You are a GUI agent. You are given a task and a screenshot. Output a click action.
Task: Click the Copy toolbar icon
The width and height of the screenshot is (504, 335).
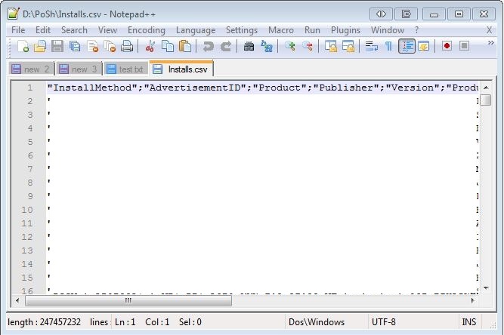168,46
